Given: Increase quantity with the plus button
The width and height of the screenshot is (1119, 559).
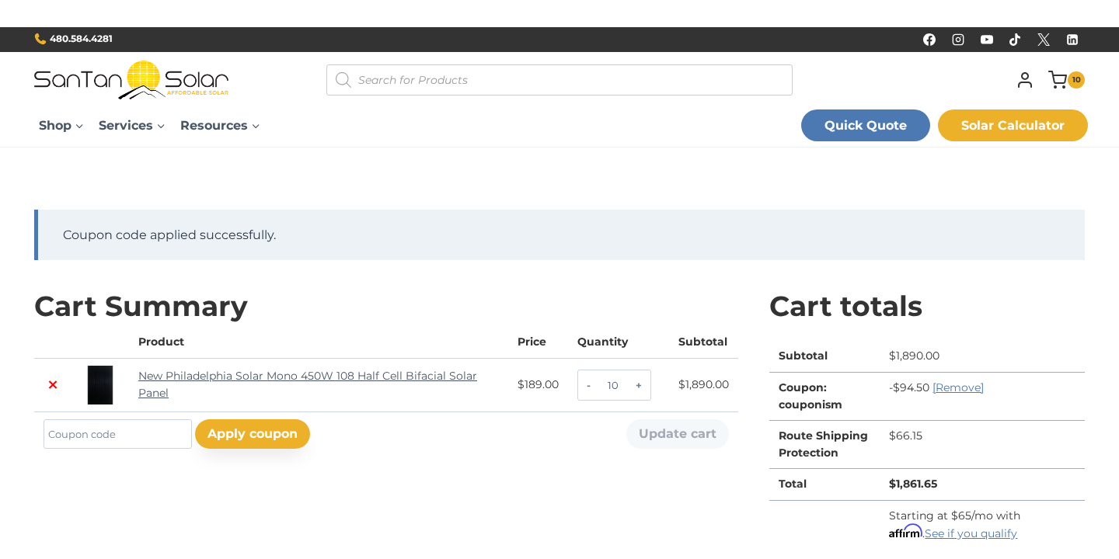Looking at the screenshot, I should 639,386.
